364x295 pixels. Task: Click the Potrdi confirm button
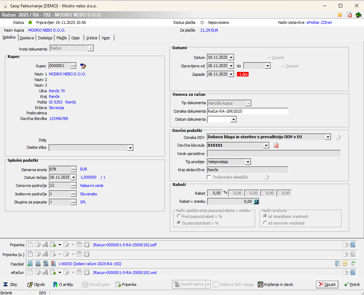352,284
